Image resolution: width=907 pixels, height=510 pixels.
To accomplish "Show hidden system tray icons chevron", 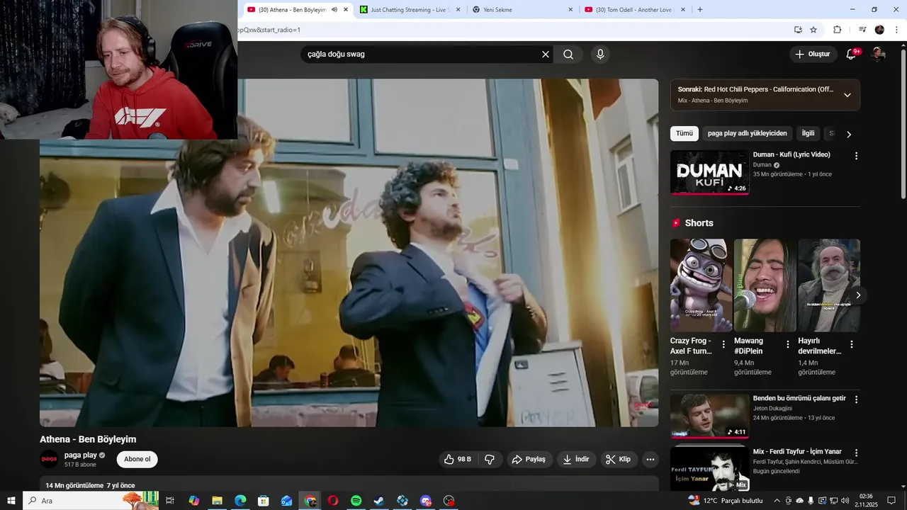I will coord(777,501).
